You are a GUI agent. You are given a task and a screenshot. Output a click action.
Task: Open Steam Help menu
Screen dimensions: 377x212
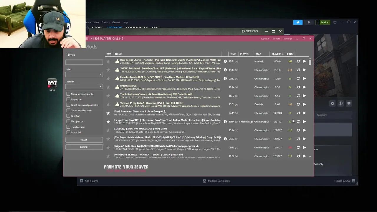point(125,22)
